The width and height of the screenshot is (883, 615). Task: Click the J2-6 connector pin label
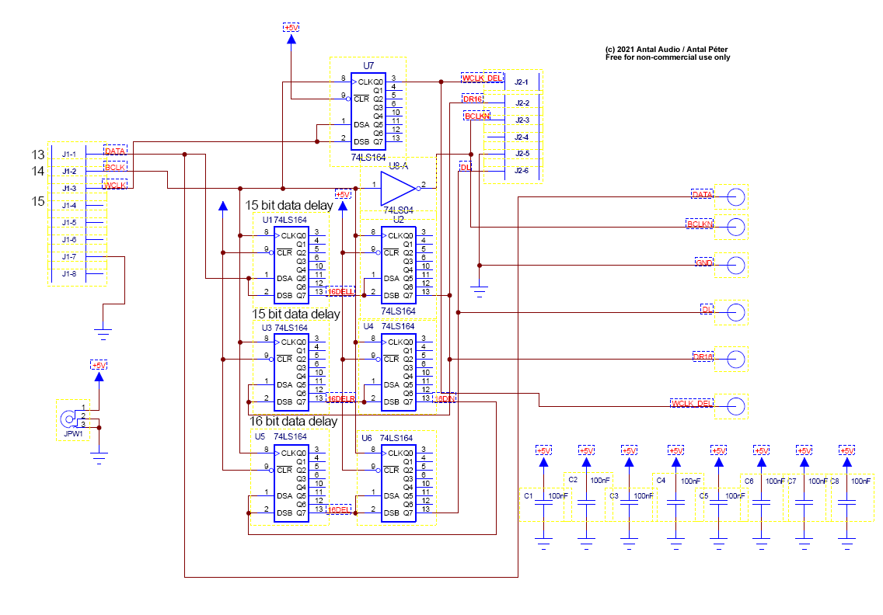pyautogui.click(x=522, y=171)
